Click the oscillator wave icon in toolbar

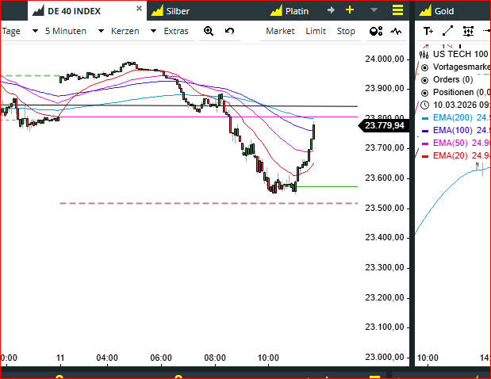point(396,31)
